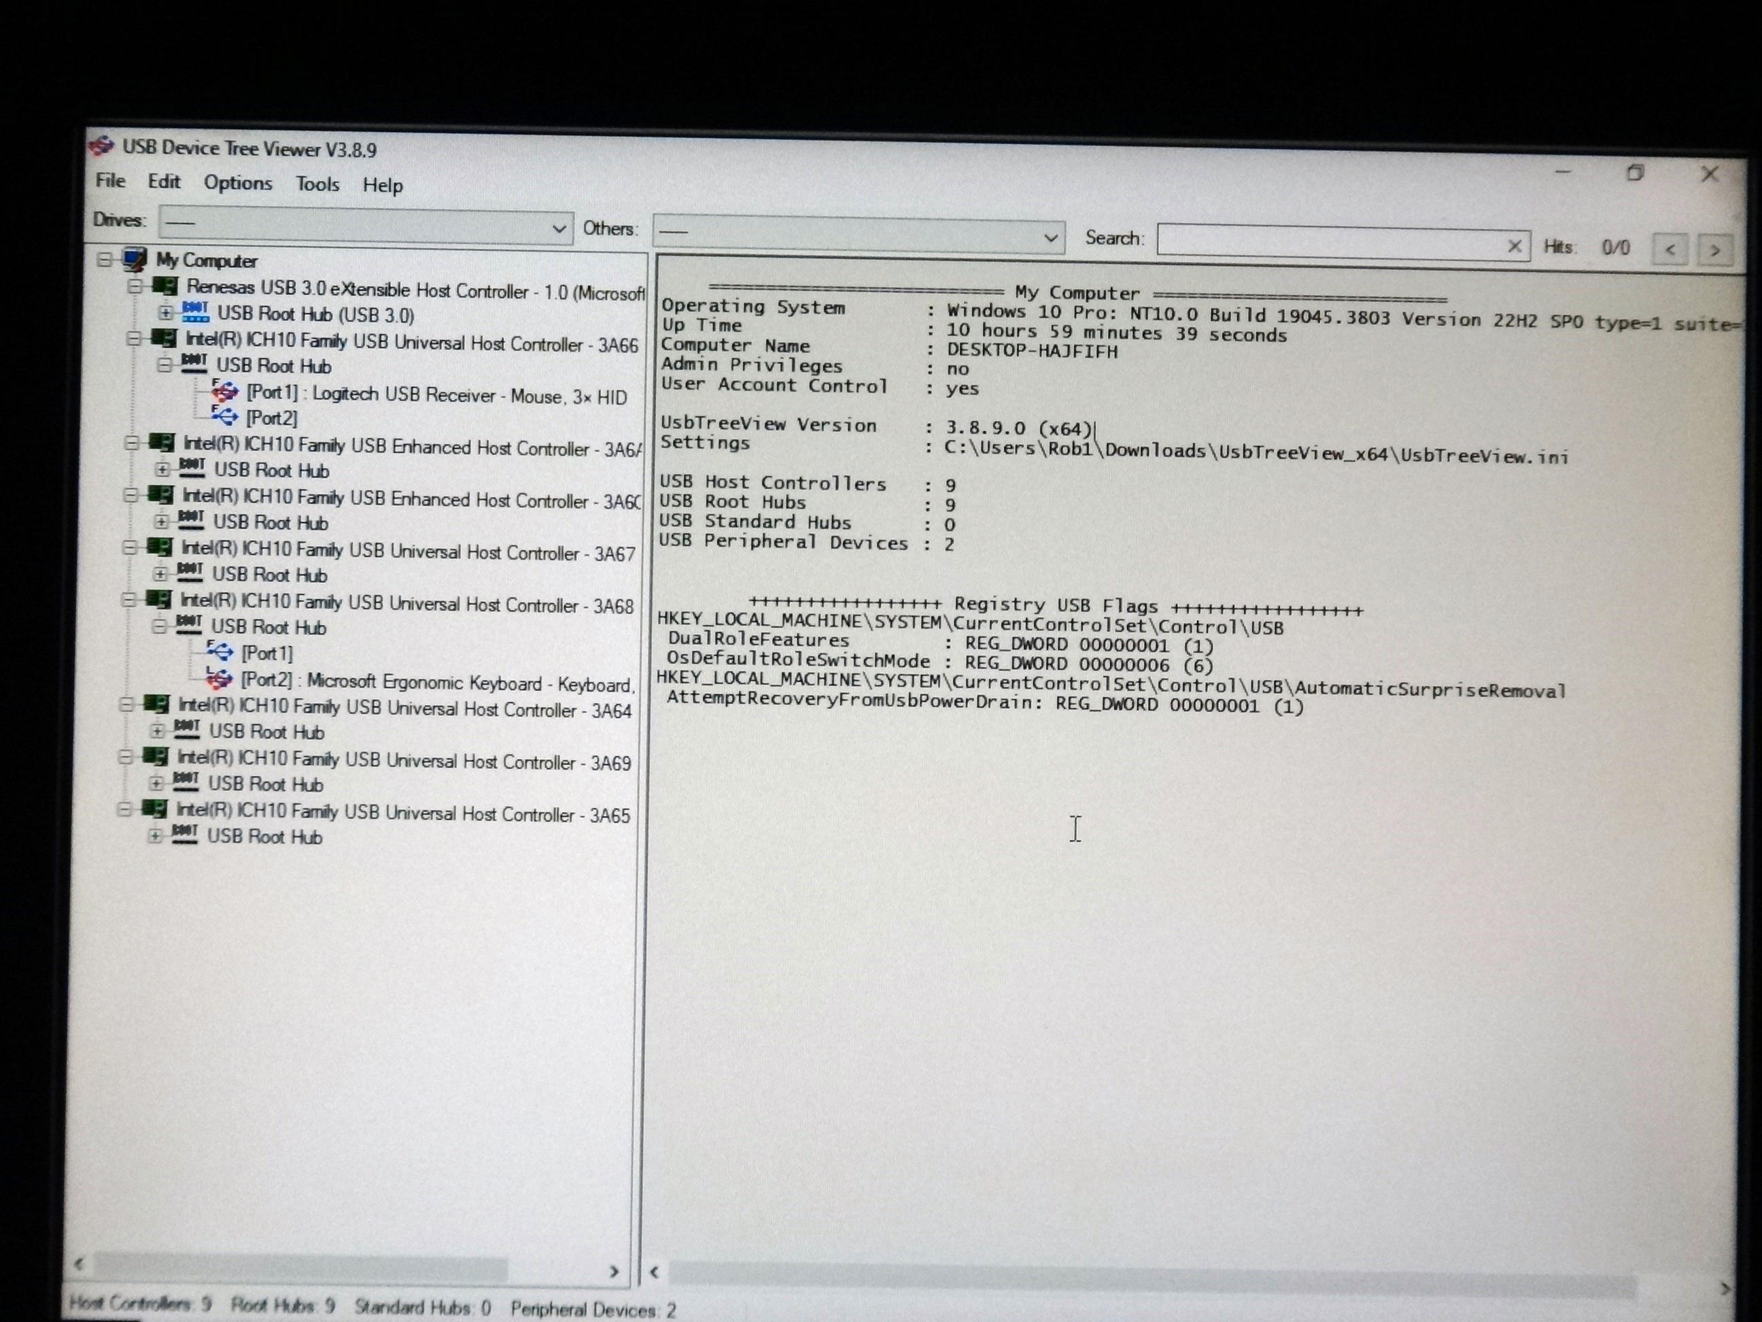
Task: Click the horizontal scrollbar thumb in tree panel
Action: click(301, 1266)
